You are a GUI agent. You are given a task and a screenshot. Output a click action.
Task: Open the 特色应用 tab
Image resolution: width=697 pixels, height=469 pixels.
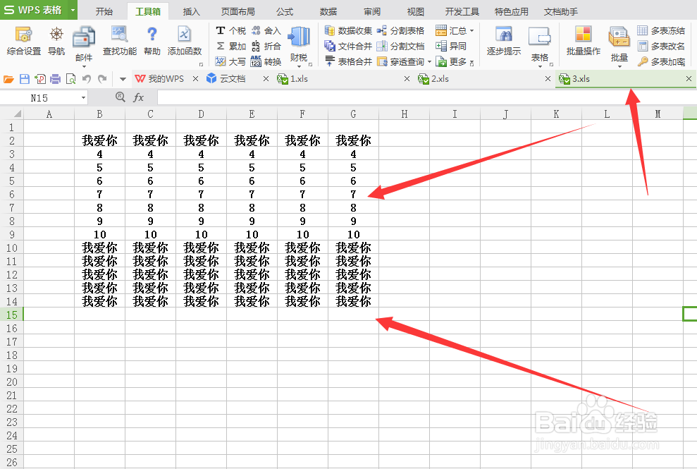pos(511,11)
